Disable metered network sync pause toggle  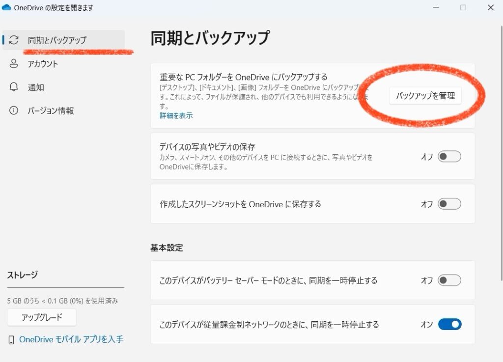(x=449, y=324)
